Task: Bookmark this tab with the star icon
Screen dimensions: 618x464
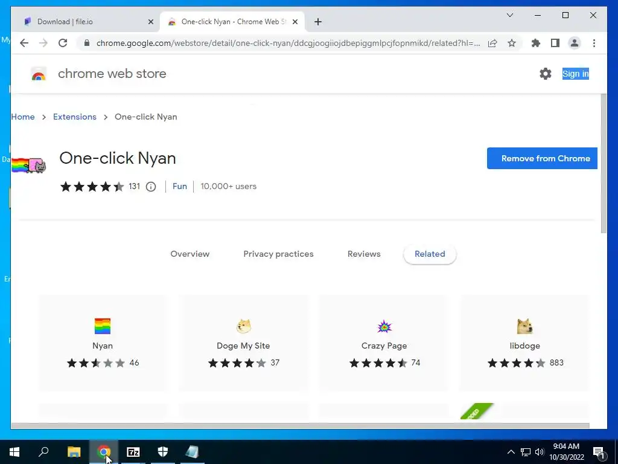Action: click(x=512, y=43)
